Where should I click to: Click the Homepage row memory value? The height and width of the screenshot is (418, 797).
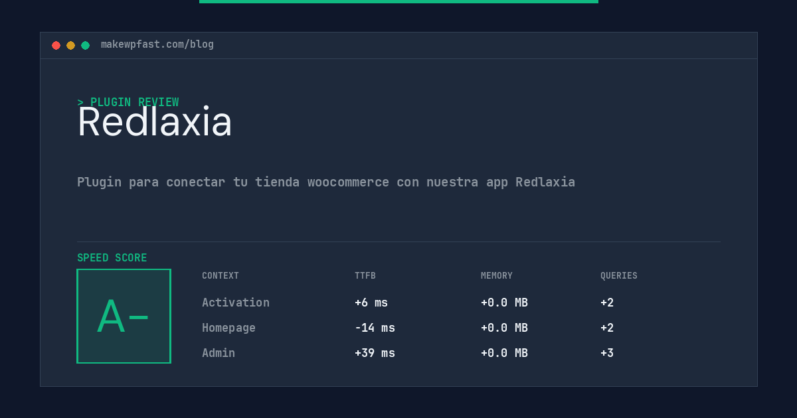504,328
